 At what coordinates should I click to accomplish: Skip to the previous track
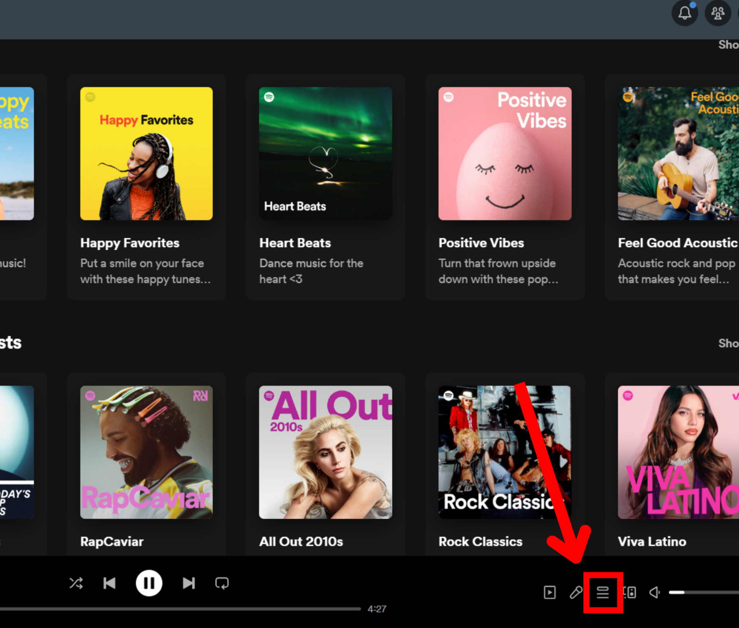tap(110, 583)
